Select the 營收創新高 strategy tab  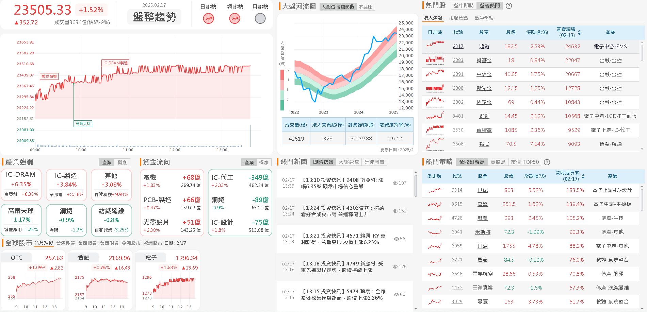472,162
